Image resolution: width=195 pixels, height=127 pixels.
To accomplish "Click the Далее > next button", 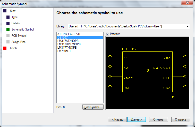I will pos(137,119).
